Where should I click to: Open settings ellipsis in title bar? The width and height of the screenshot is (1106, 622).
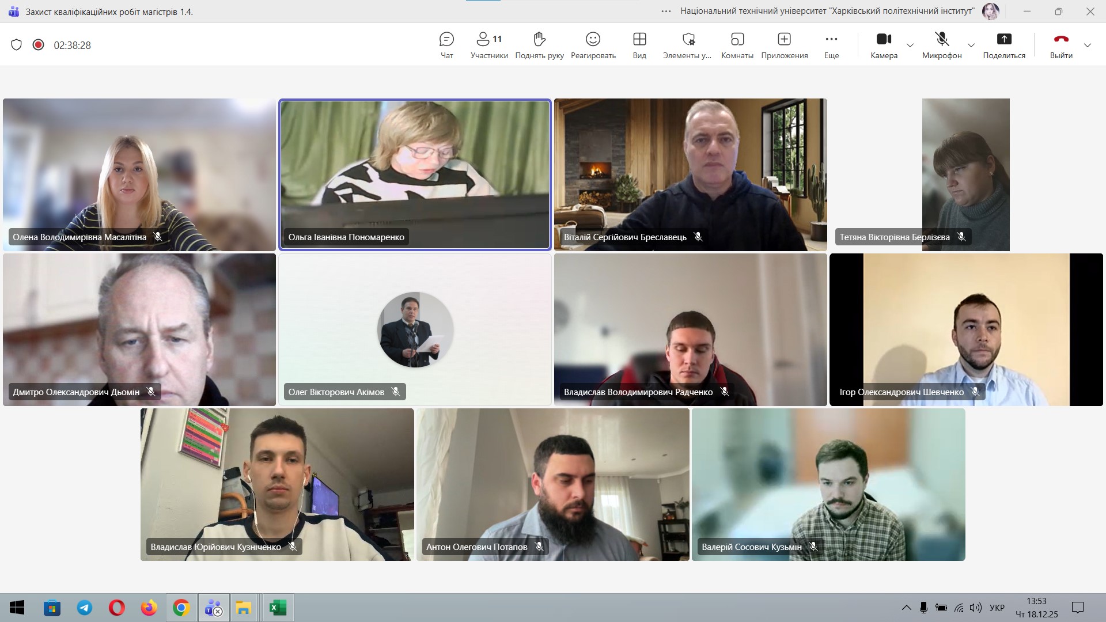666,11
